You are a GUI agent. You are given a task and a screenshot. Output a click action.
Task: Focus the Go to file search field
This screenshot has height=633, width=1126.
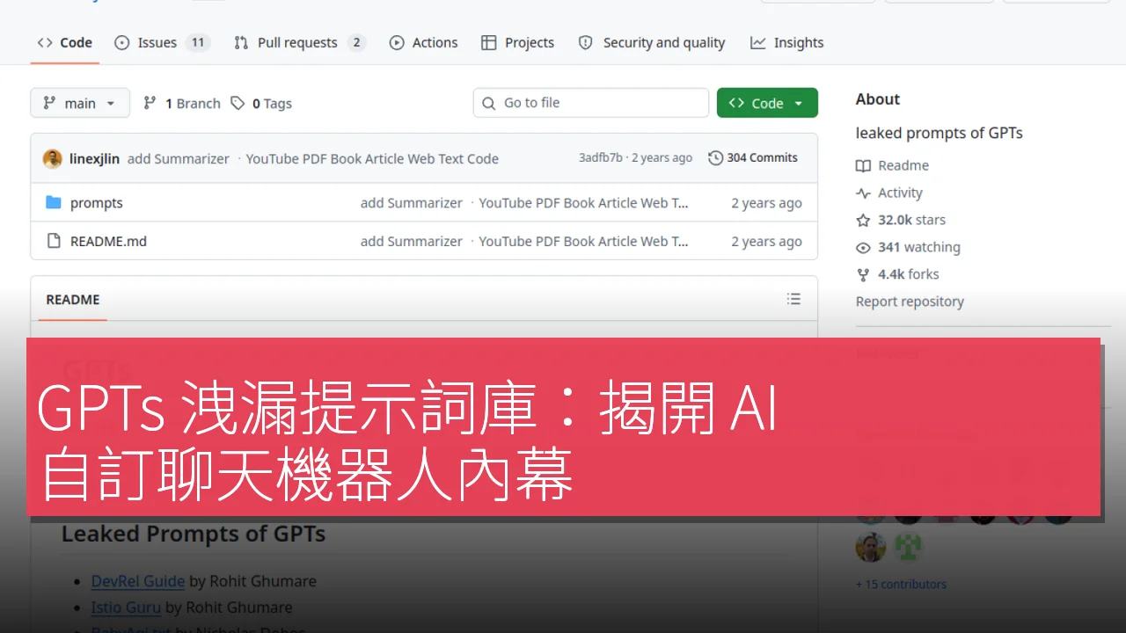coord(591,103)
